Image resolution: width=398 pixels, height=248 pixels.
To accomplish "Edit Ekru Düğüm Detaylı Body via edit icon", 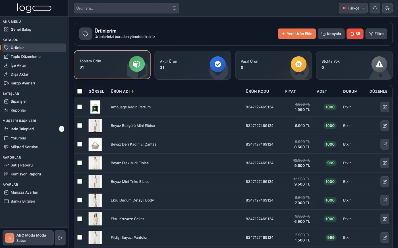I will coord(385,200).
